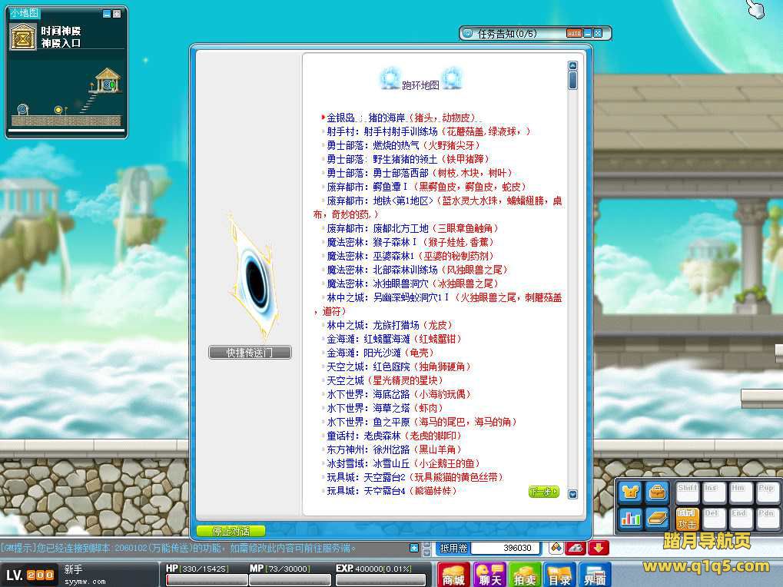The height and width of the screenshot is (587, 783).
Task: Click the temple hourglass icon in the minimap
Action: coord(23,36)
